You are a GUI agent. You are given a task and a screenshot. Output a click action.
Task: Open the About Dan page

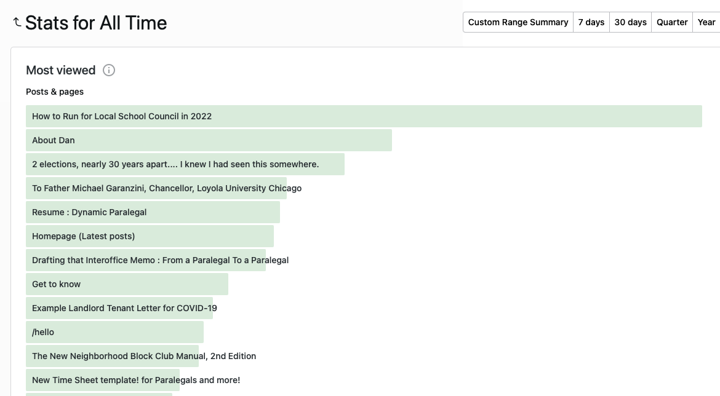coord(54,140)
